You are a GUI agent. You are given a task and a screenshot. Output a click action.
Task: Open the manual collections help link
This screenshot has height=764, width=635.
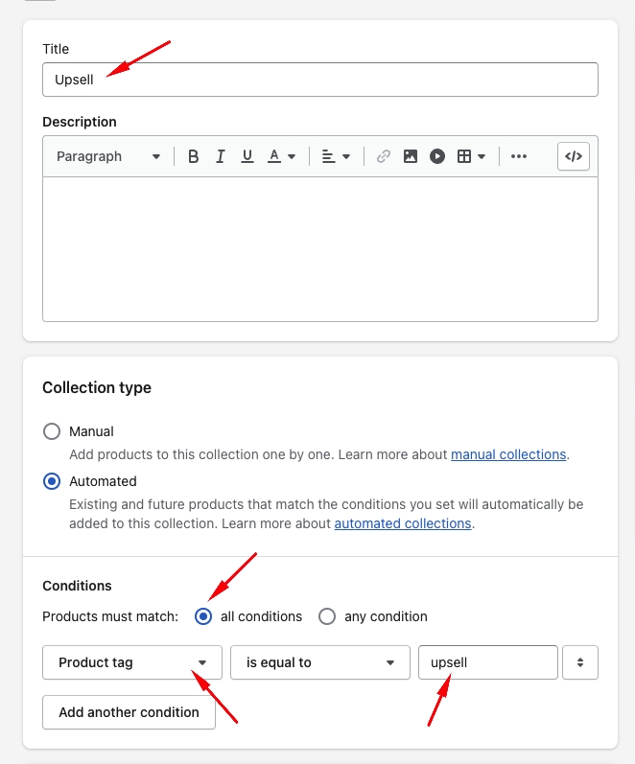tap(508, 454)
